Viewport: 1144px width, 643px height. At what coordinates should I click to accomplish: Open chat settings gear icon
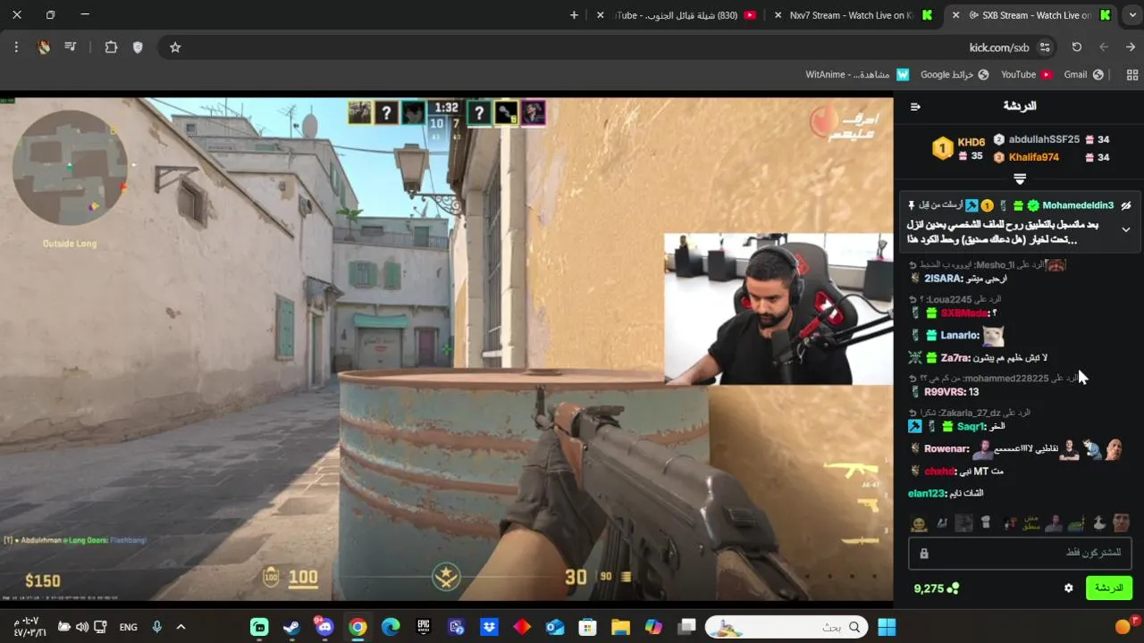[x=1068, y=589]
